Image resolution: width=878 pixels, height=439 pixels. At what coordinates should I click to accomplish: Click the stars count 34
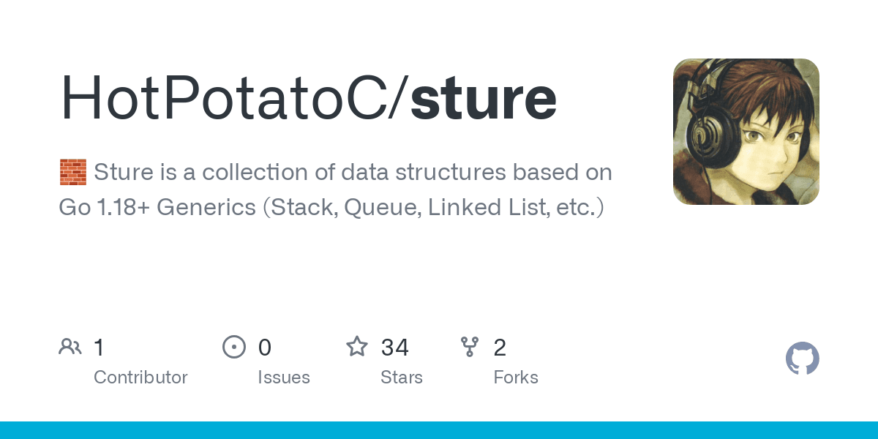coord(394,347)
